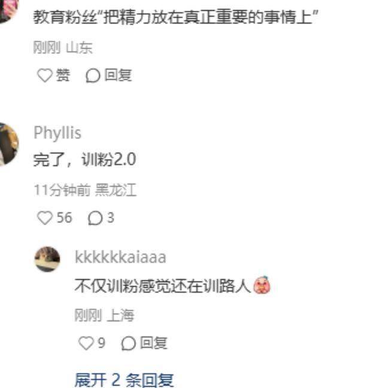
Task: Click 回复 text under the Shanghai reply
Action: tap(154, 343)
